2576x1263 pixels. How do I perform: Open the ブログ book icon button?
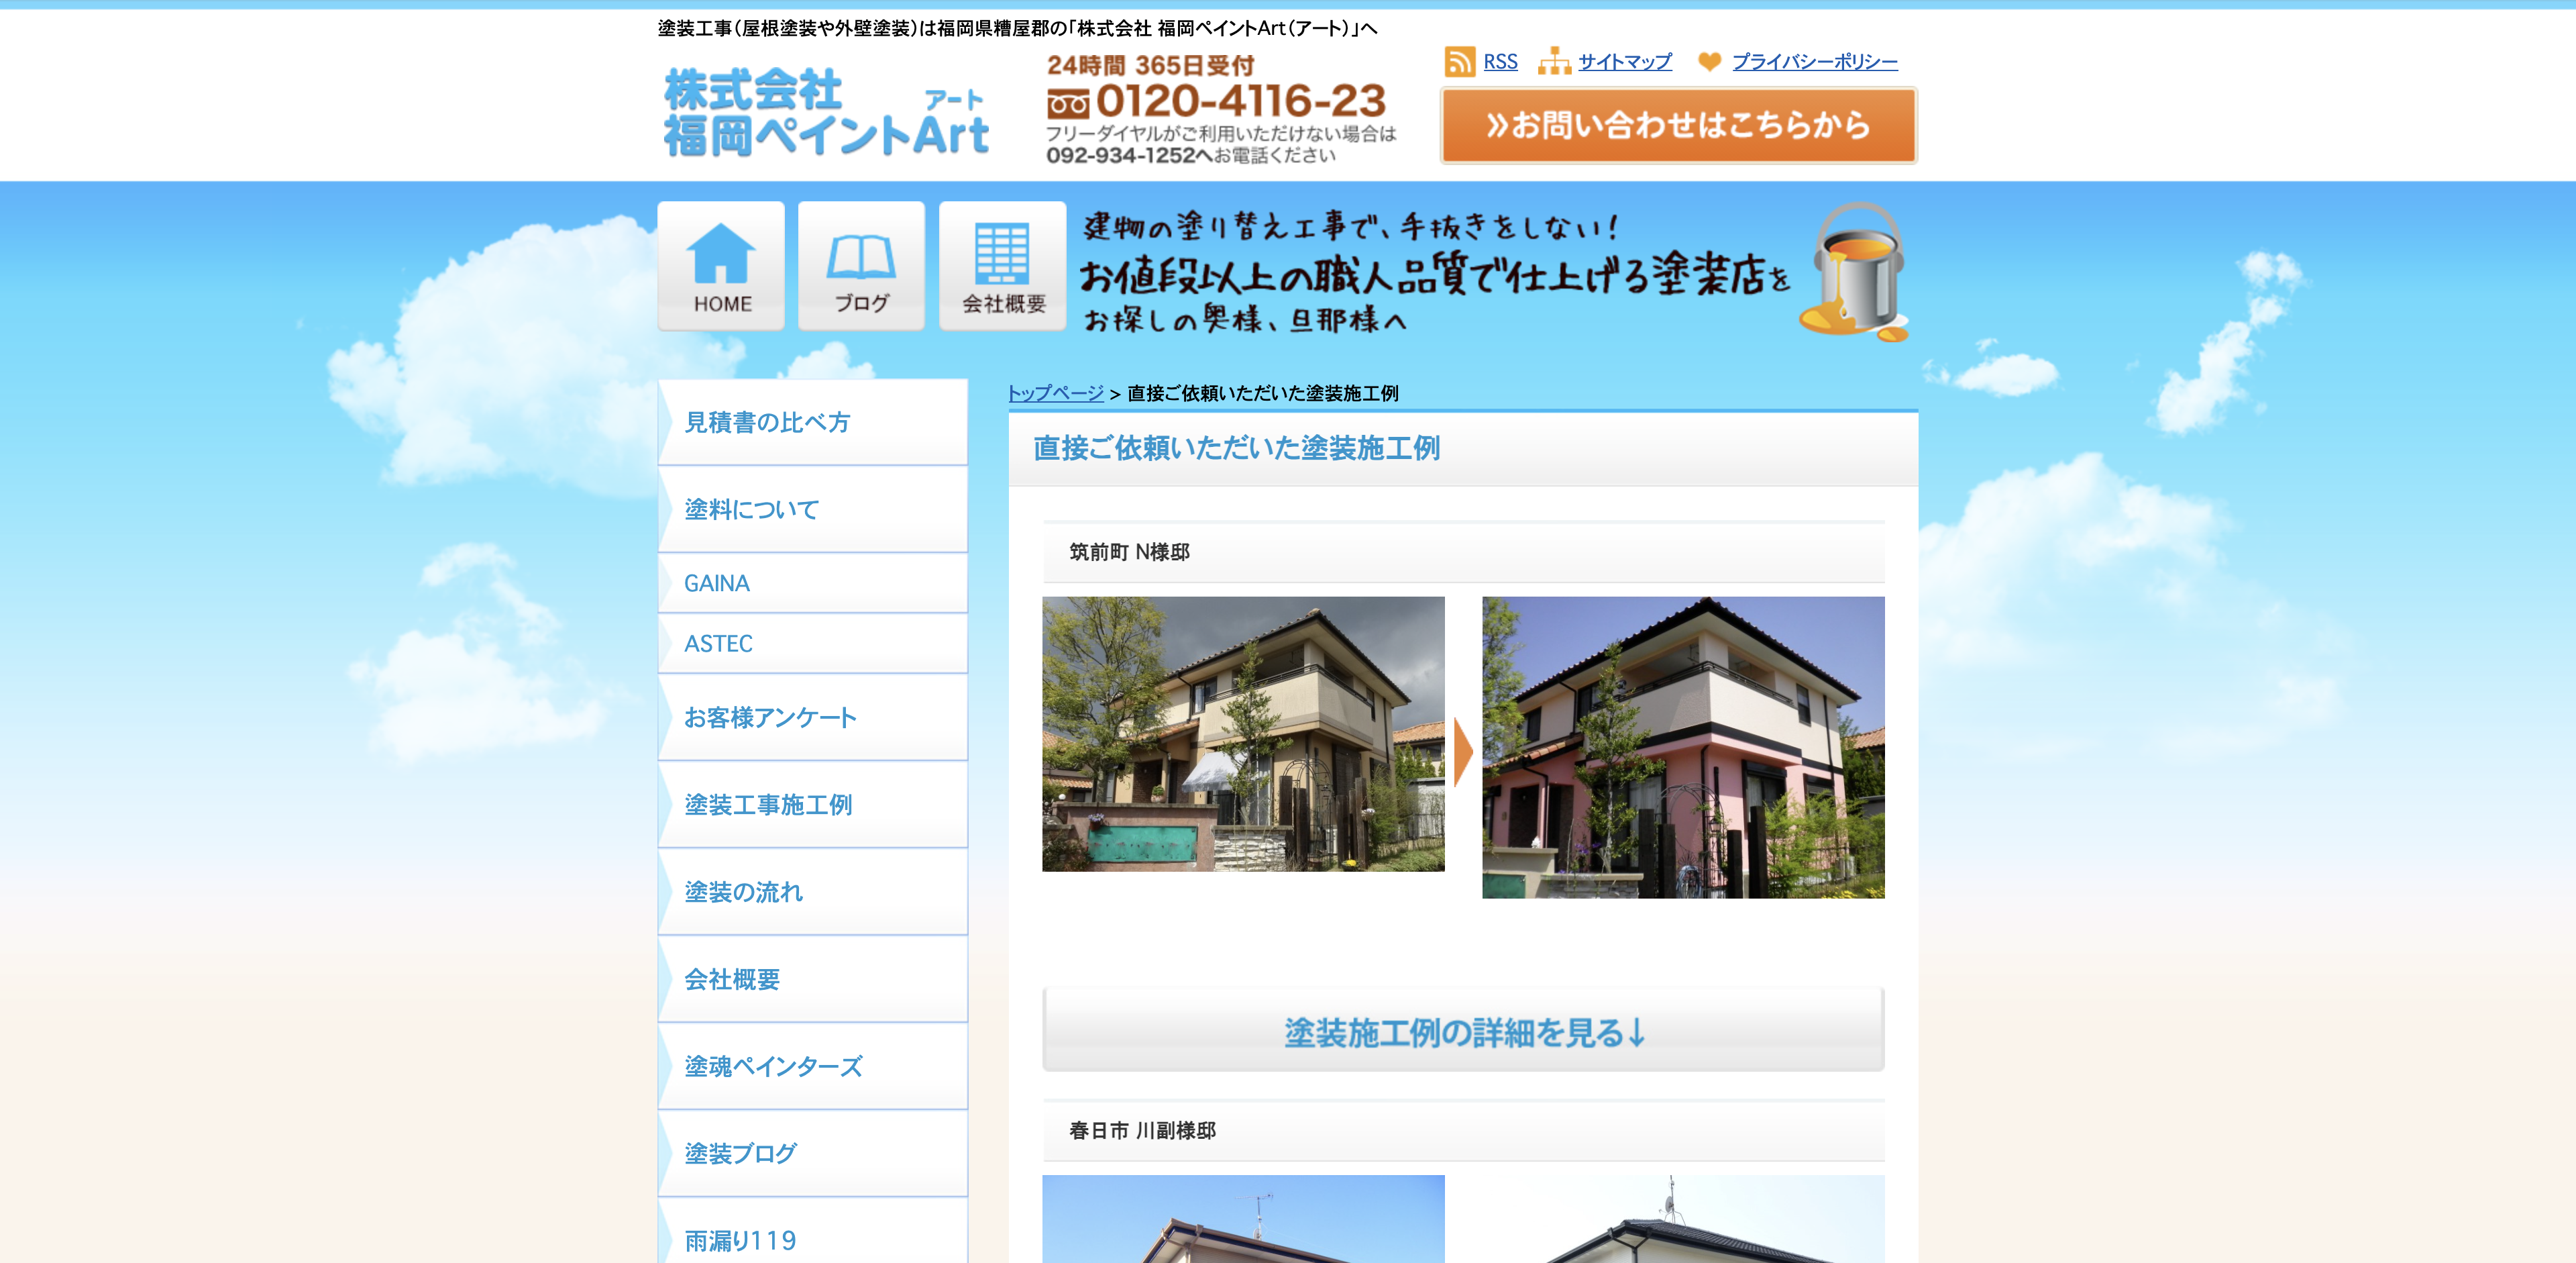click(861, 266)
